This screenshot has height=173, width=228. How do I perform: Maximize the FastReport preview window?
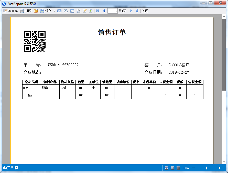[211, 3]
